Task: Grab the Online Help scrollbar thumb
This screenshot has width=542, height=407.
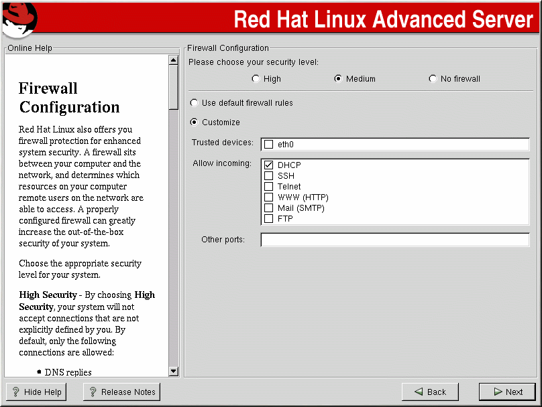Action: 174,87
